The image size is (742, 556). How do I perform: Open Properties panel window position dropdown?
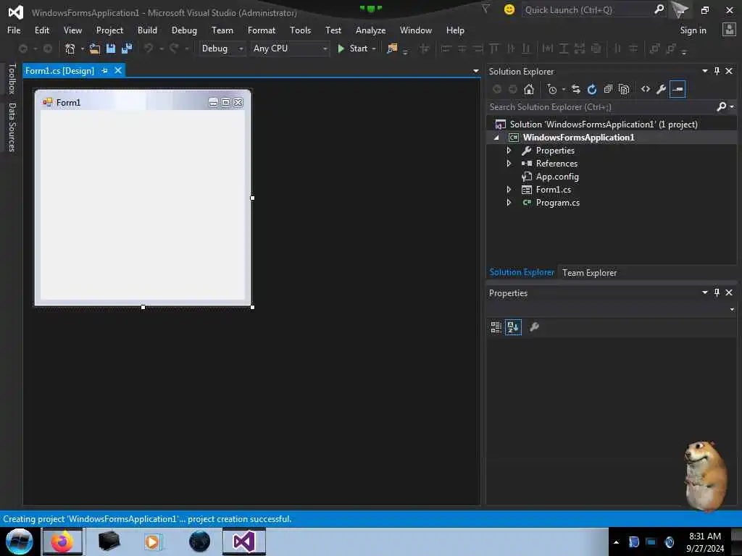tap(704, 292)
